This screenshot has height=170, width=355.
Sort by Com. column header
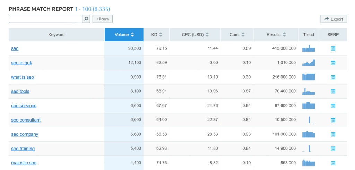click(x=237, y=35)
